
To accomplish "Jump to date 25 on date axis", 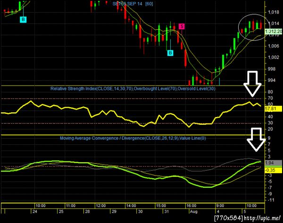I will pyautogui.click(x=61, y=212).
